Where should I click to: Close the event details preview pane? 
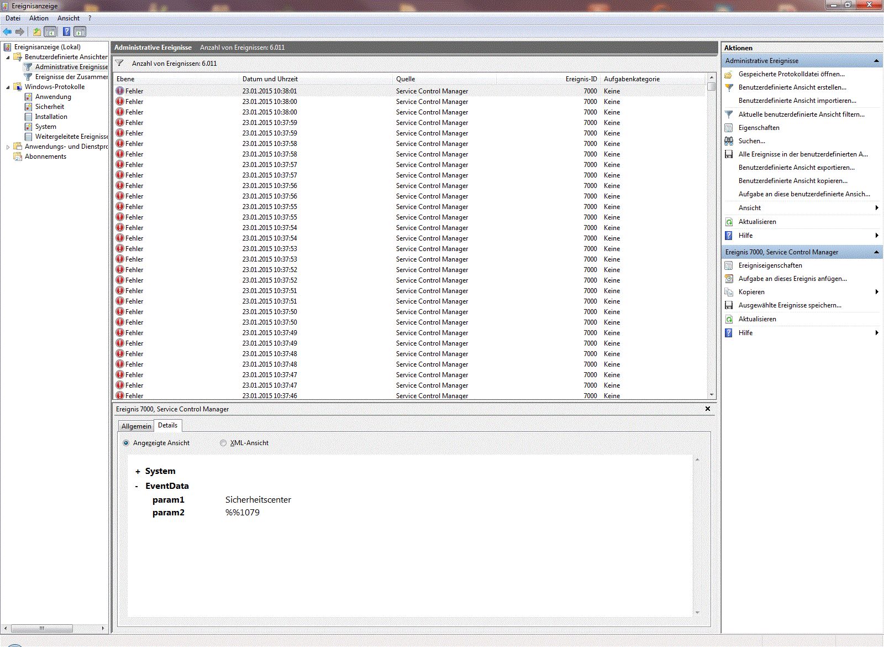pos(708,409)
